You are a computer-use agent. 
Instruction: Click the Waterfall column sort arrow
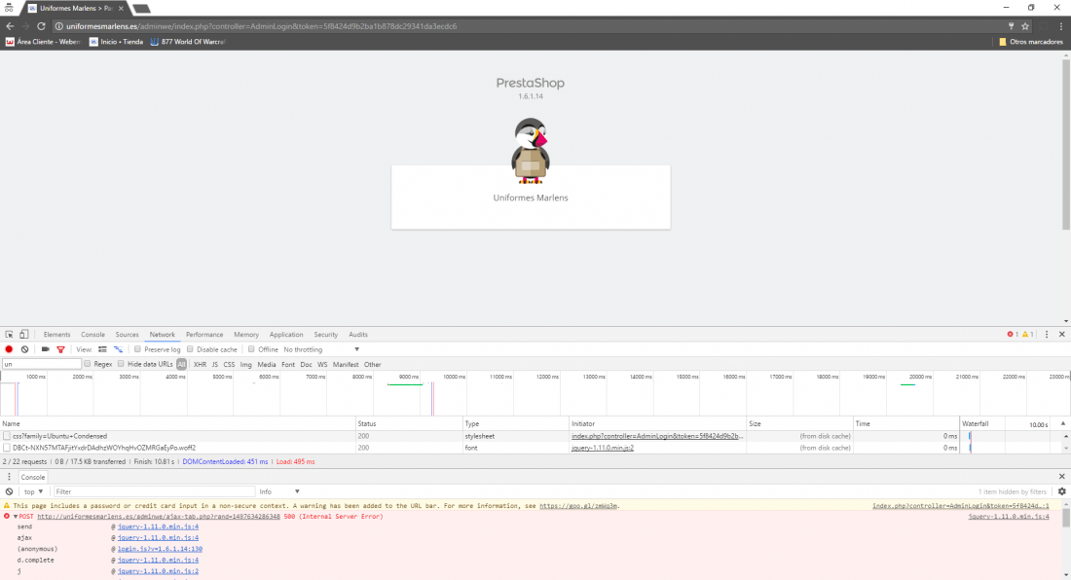[1063, 423]
